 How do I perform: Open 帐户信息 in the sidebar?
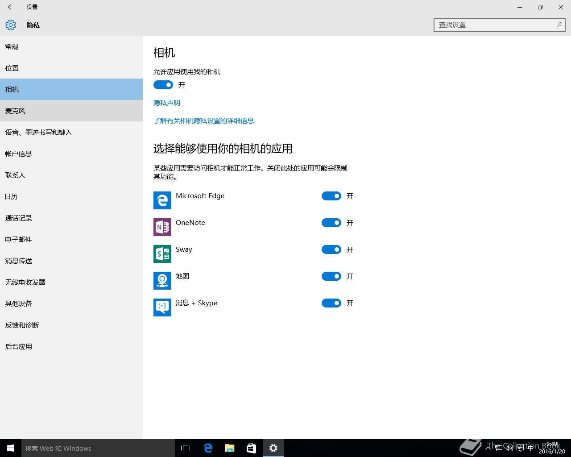pyautogui.click(x=71, y=154)
